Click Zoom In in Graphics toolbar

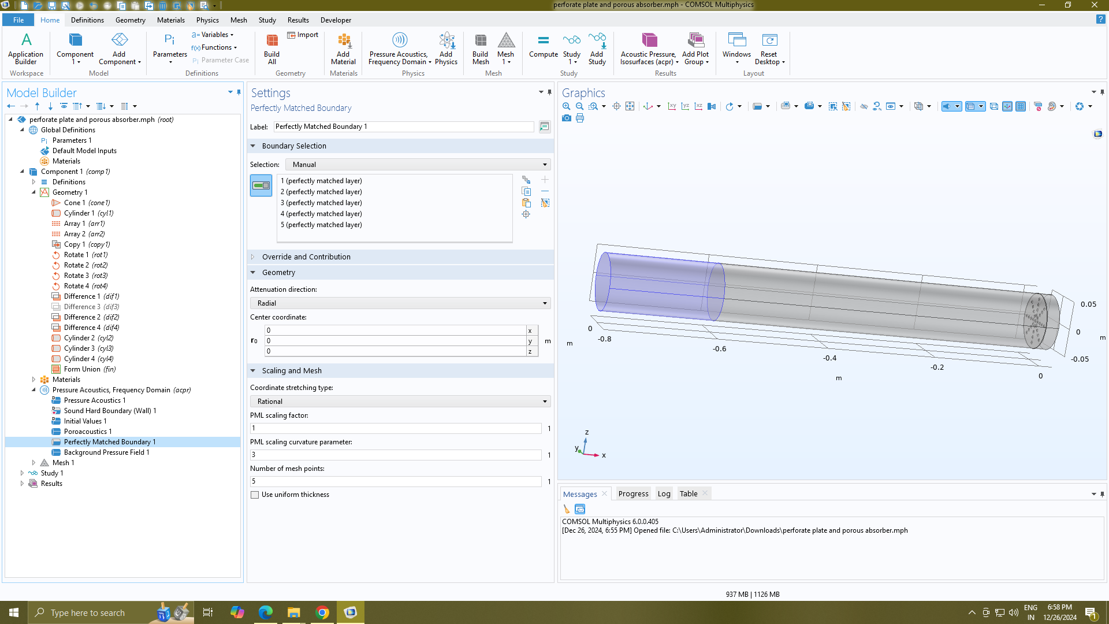(566, 106)
